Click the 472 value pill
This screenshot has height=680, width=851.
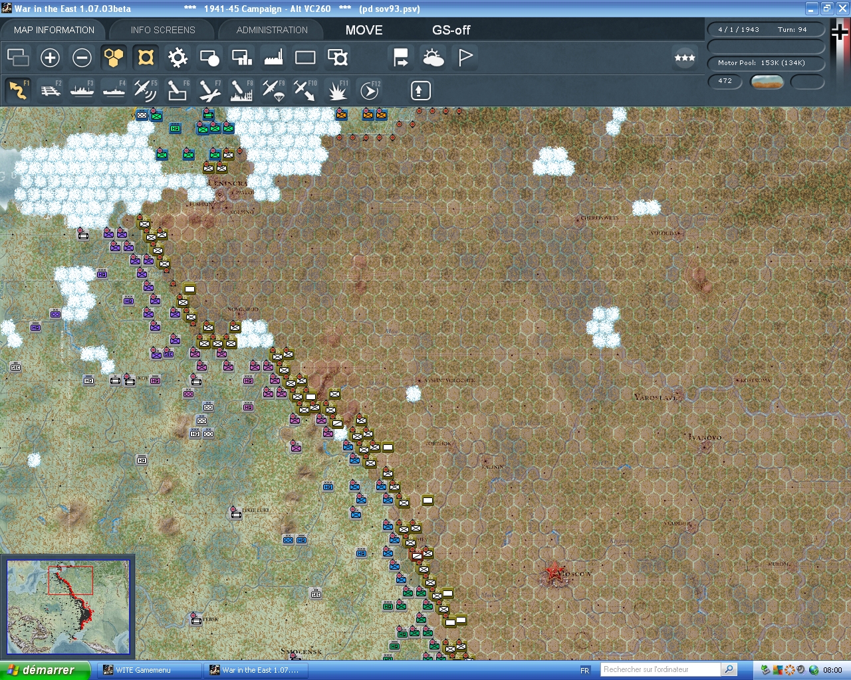tap(725, 81)
